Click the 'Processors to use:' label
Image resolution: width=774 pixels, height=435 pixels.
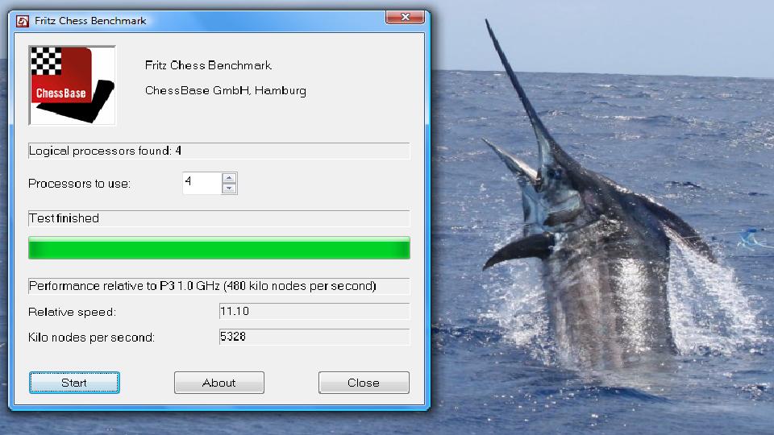(x=80, y=184)
